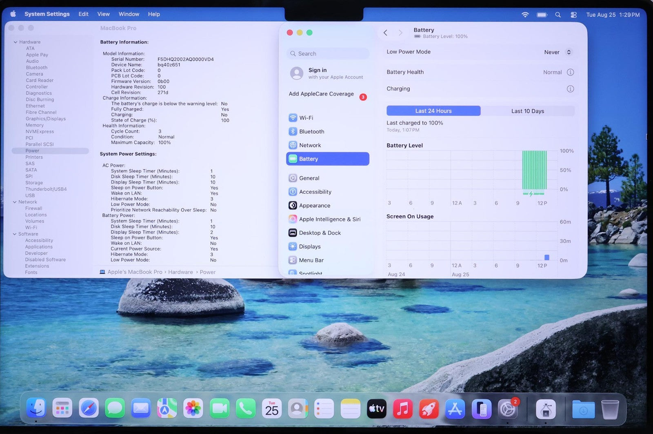Open the Music app in the Dock
653x434 pixels.
[x=402, y=408]
